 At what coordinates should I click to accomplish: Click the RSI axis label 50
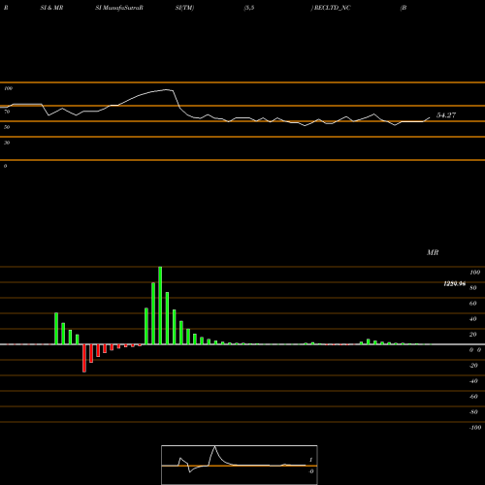click(x=7, y=127)
